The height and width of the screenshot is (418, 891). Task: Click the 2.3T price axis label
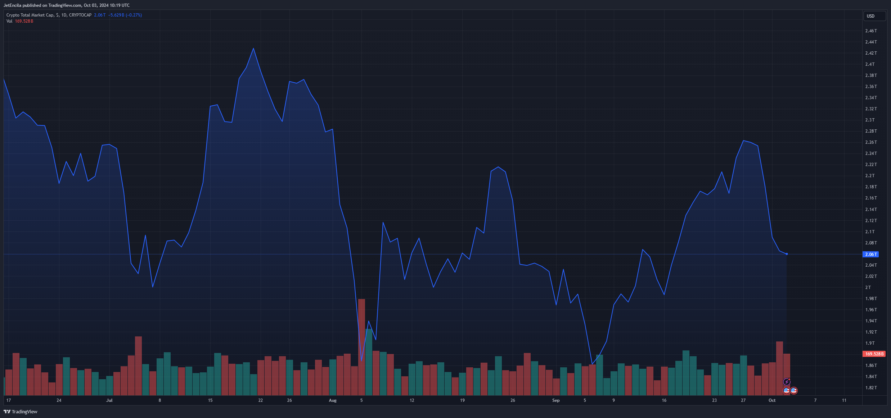[870, 120]
